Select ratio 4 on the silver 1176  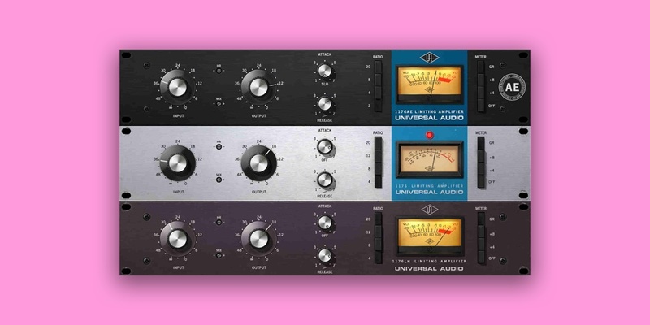coord(378,181)
